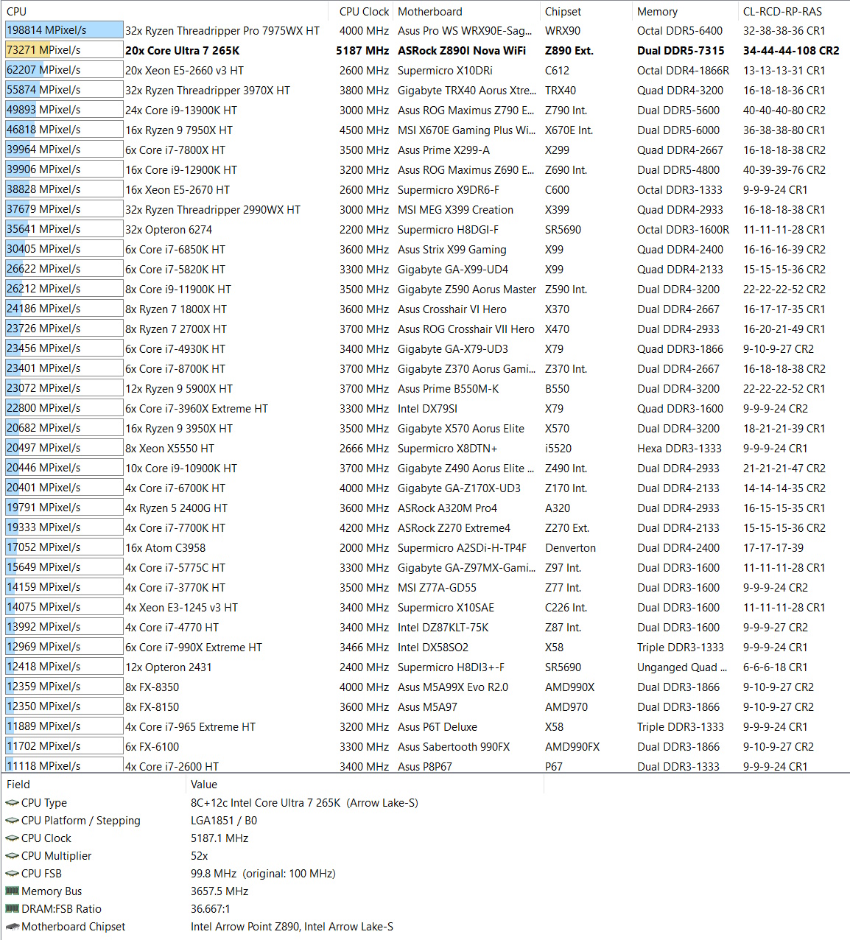Click the 3657.5 MHz Memory Bus value
This screenshot has height=940, width=850.
coord(219,891)
